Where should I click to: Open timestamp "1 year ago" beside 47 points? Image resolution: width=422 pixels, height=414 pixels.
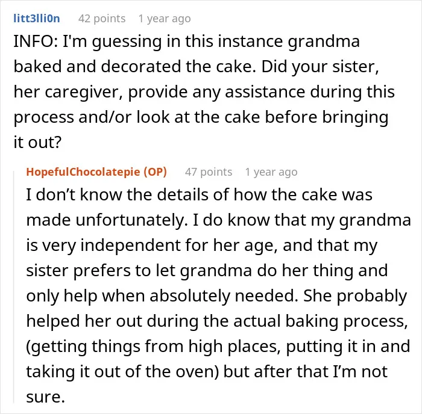point(271,172)
